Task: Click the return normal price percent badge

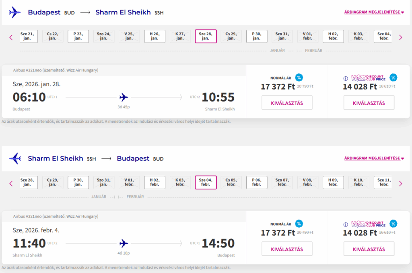Action: tap(299, 224)
